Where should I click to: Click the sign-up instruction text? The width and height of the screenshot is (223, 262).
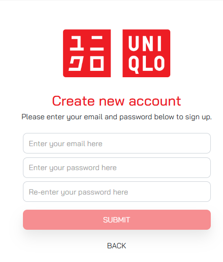(117, 117)
